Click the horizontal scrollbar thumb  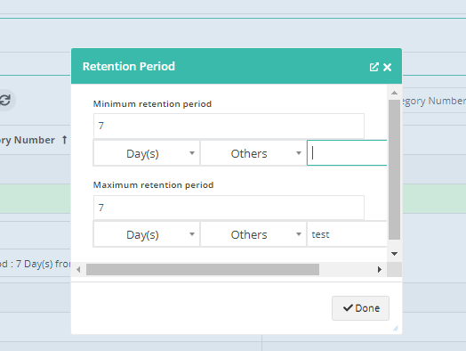click(x=203, y=270)
